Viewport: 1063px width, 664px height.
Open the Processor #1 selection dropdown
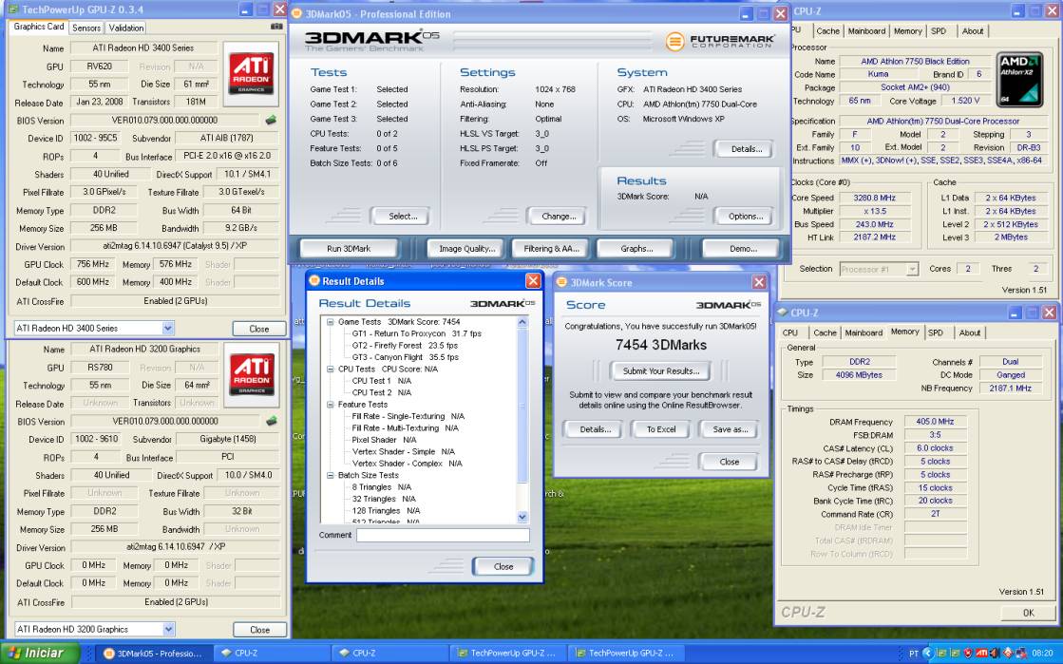click(x=912, y=269)
